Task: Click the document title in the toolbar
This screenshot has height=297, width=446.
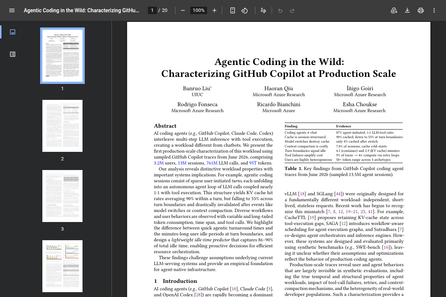Action: 81,10
